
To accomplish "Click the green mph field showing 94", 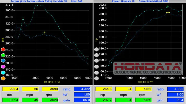I will pos(124,100).
